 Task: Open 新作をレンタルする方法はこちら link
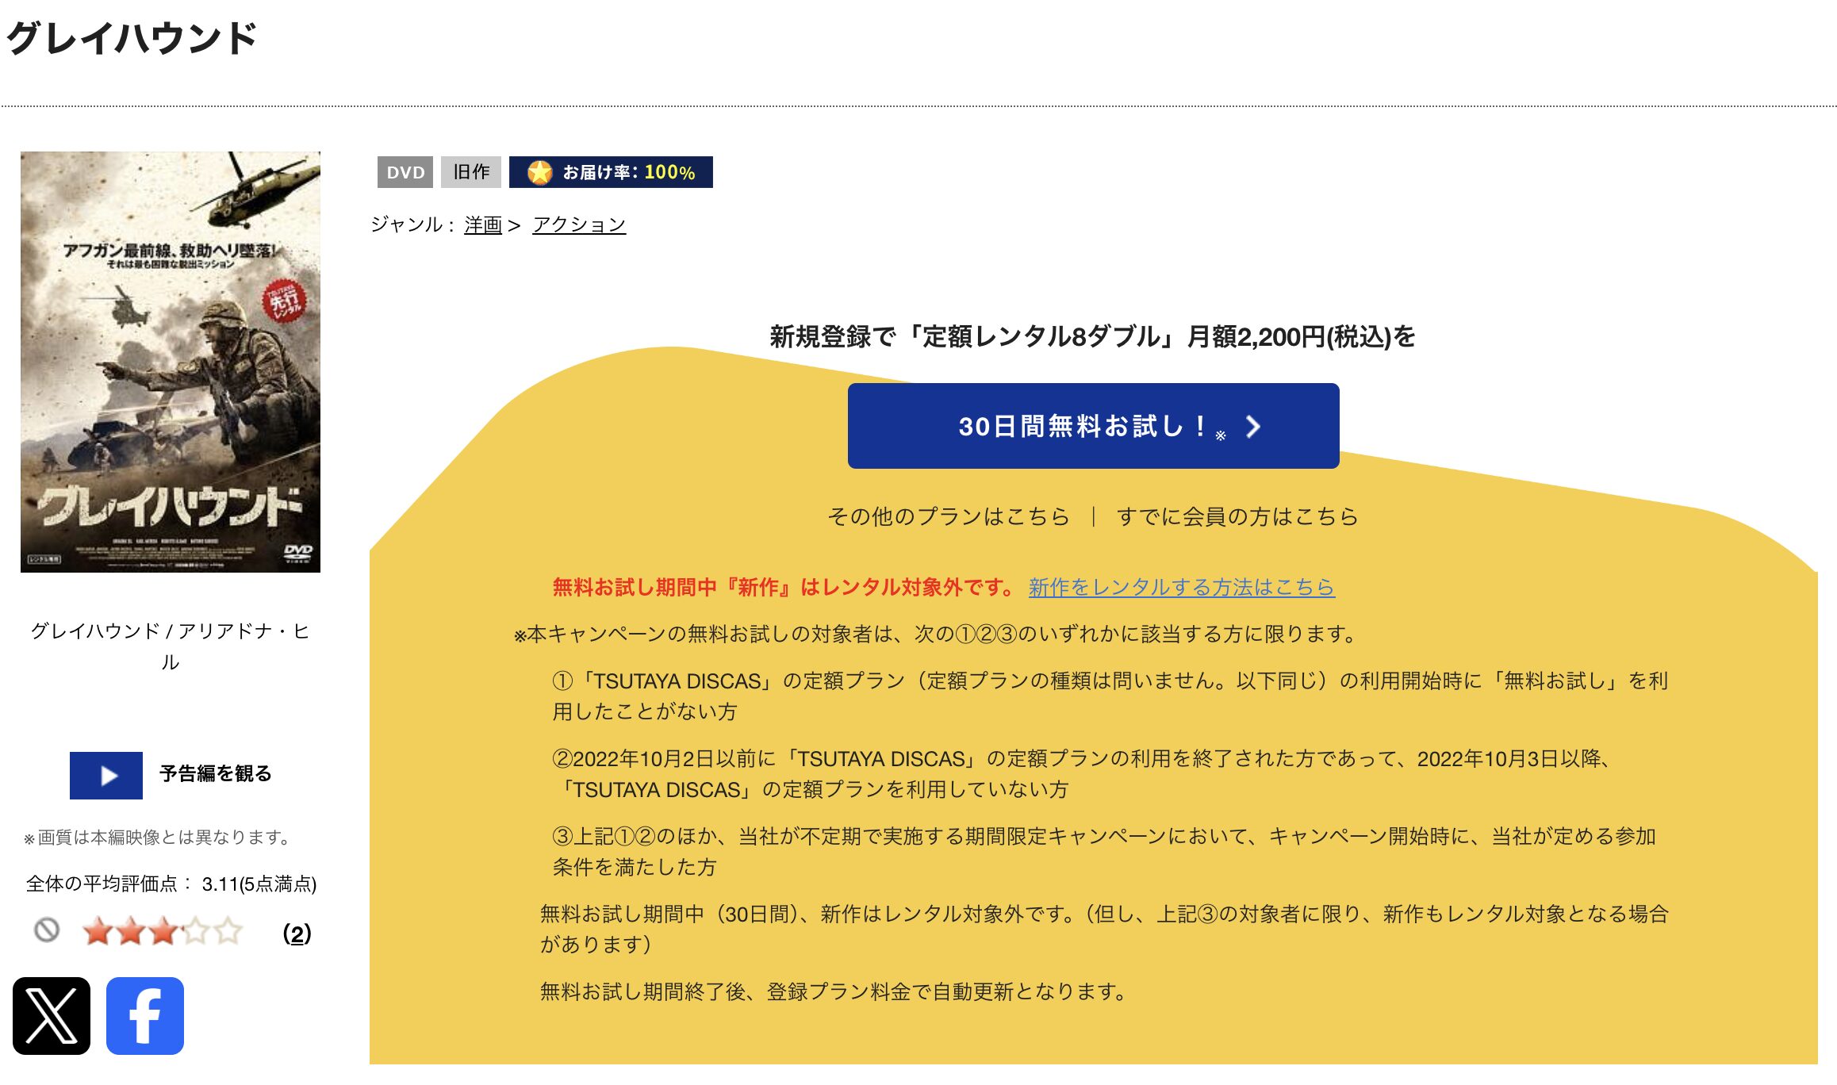tap(1182, 587)
